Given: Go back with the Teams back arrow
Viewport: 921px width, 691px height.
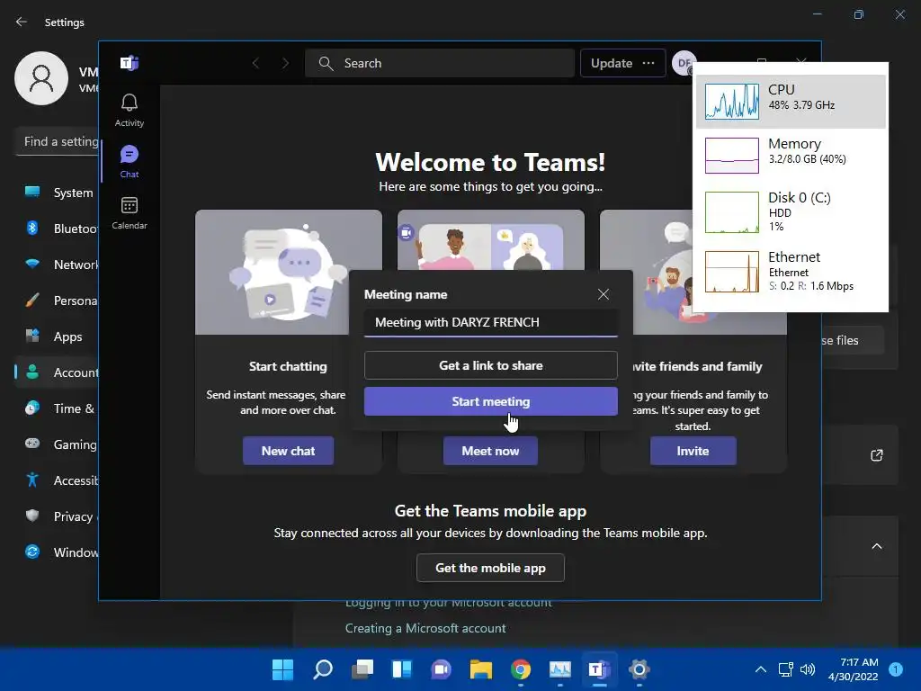Looking at the screenshot, I should [255, 63].
